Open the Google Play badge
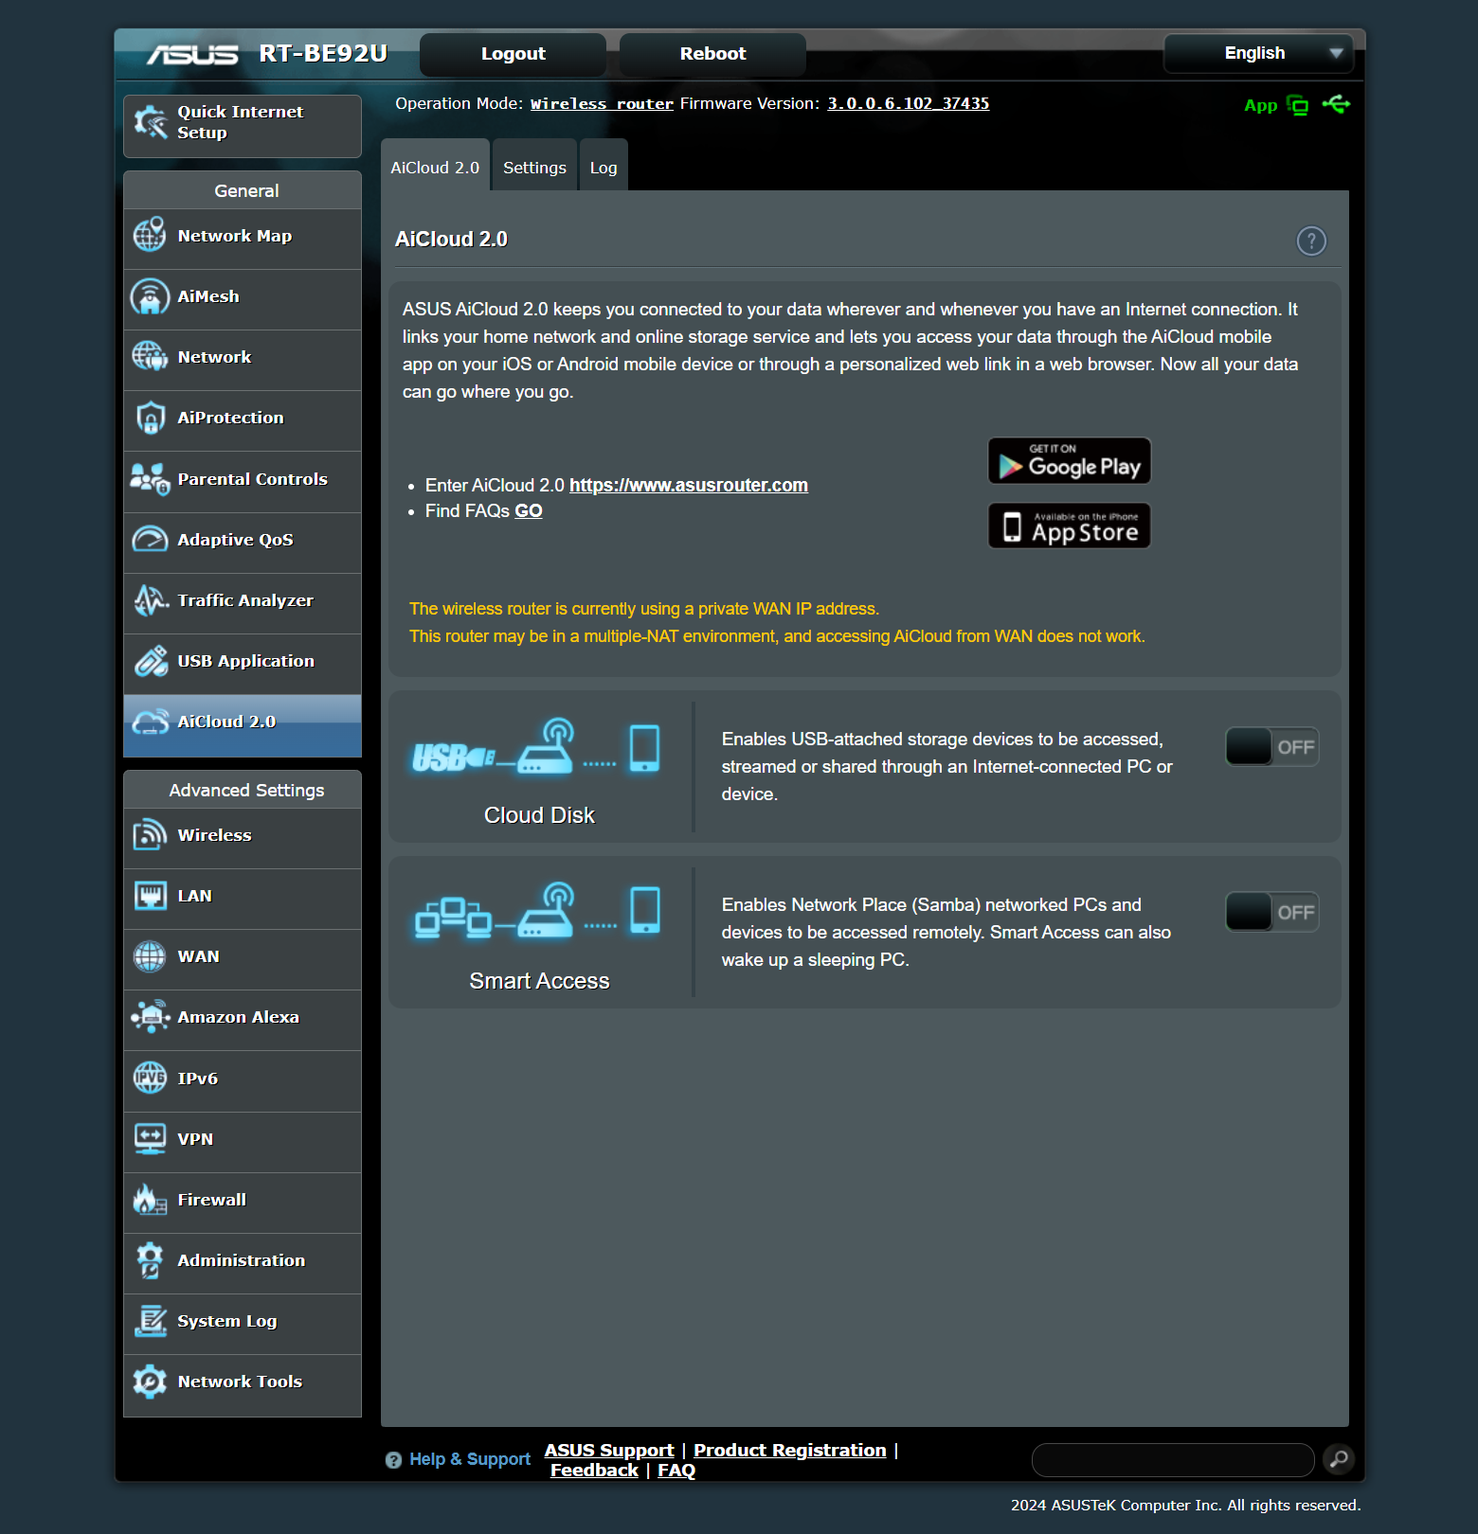 point(1070,461)
